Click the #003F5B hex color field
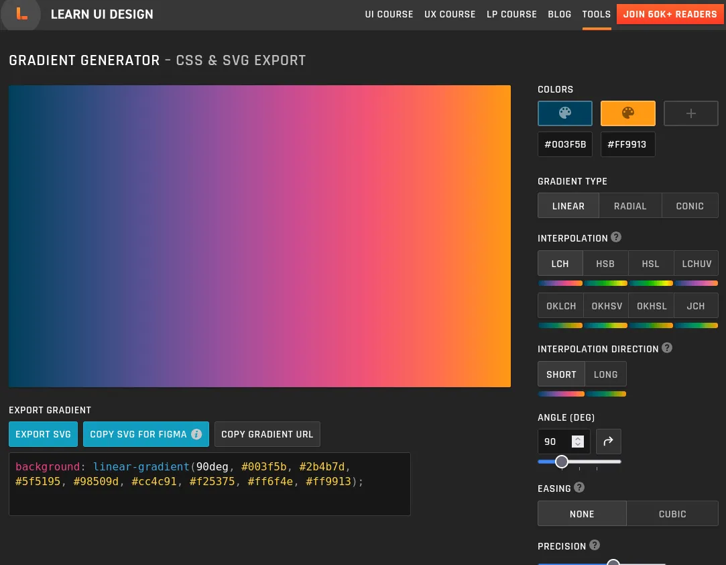 [565, 144]
